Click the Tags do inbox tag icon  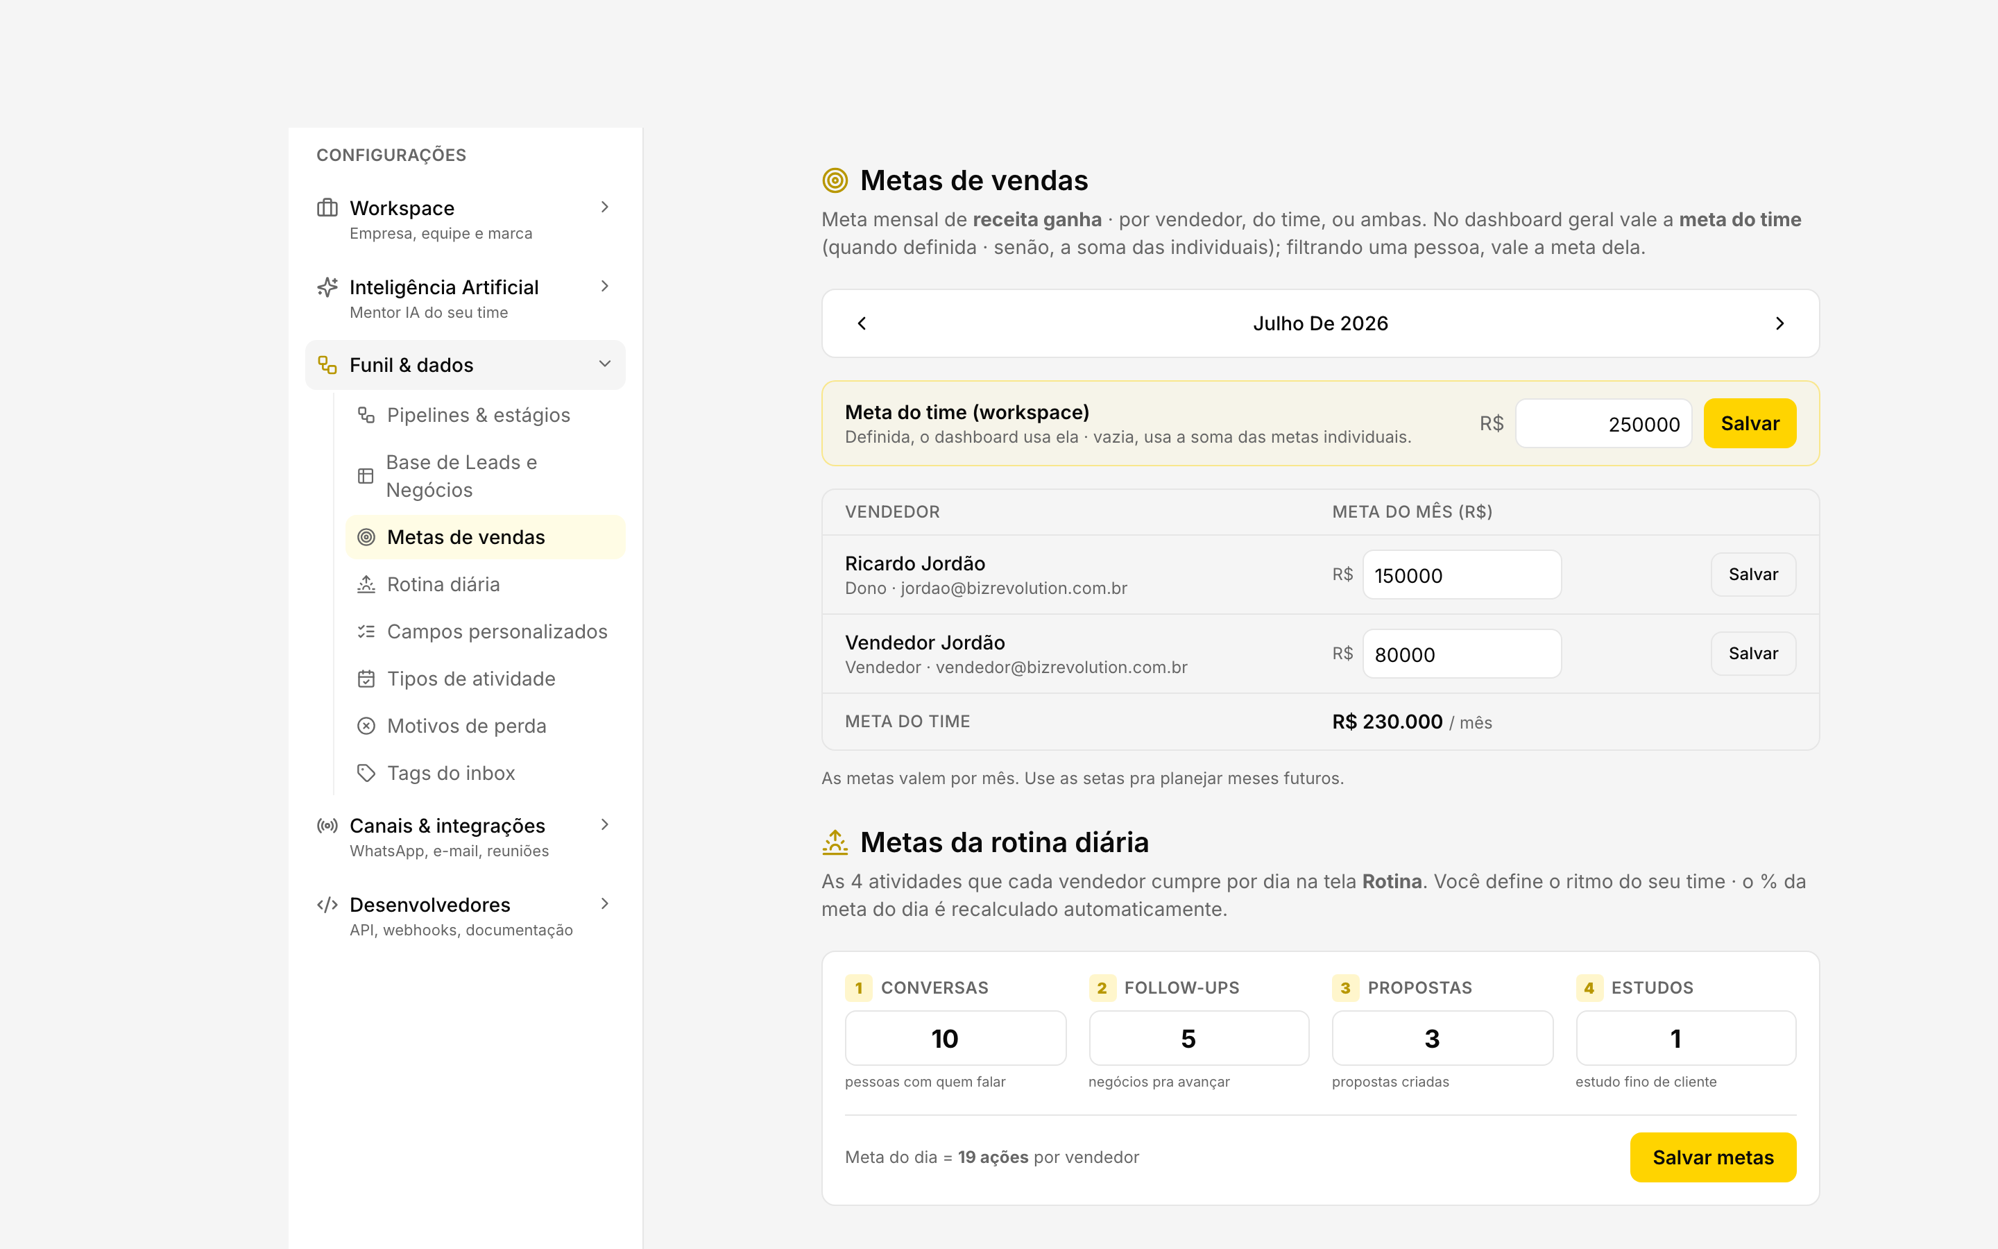pos(366,773)
